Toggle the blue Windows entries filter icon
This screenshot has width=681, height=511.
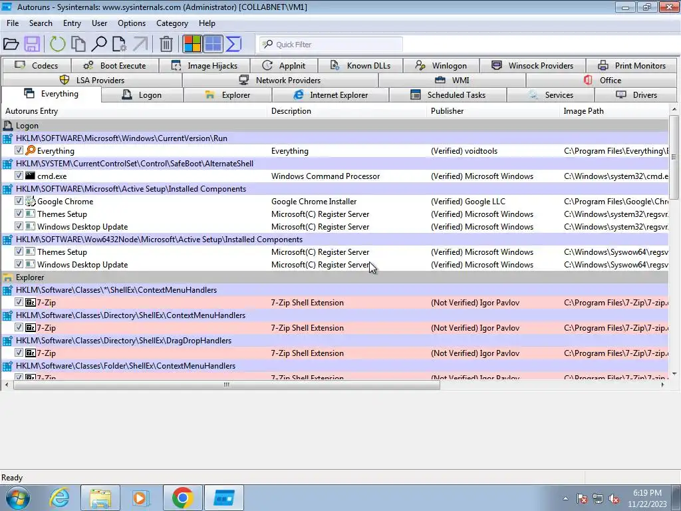tap(213, 44)
